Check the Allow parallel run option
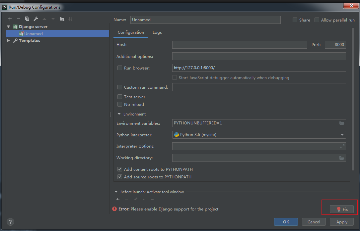This screenshot has height=231, width=360. click(317, 20)
